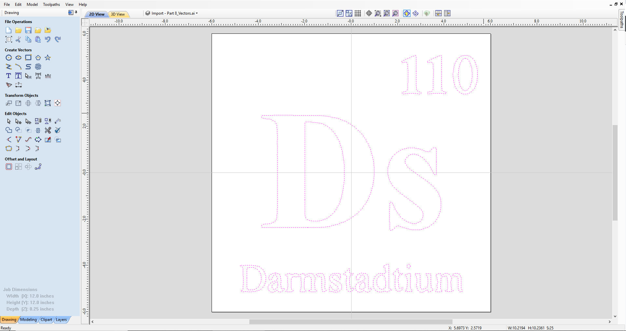This screenshot has height=331, width=626.
Task: Click the Weld Vectors tool
Action: pos(9,130)
